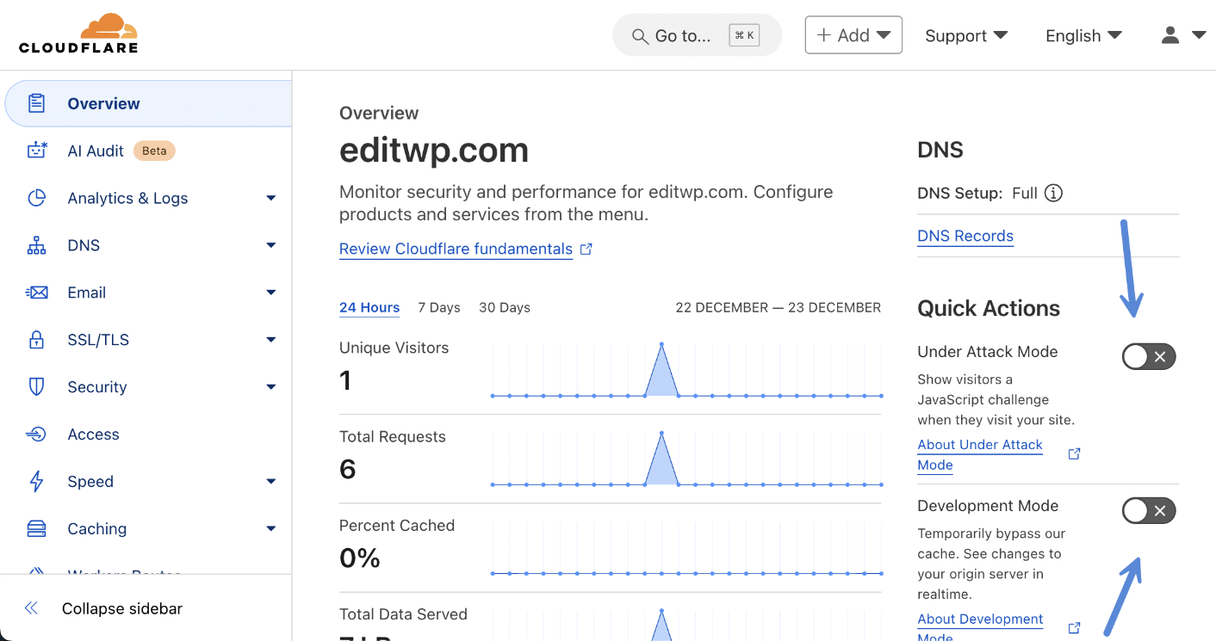
Task: Click the DNS Setup info icon
Action: tap(1052, 193)
